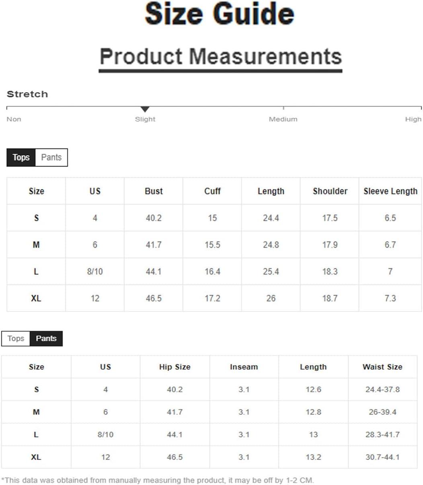The image size is (423, 485).
Task: Click the Slight stretch triangle marker
Action: coord(145,109)
